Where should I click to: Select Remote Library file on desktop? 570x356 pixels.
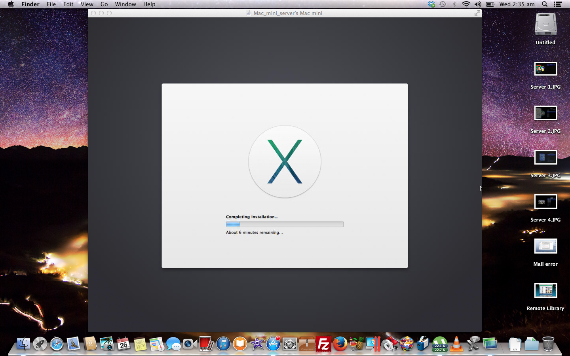[546, 290]
